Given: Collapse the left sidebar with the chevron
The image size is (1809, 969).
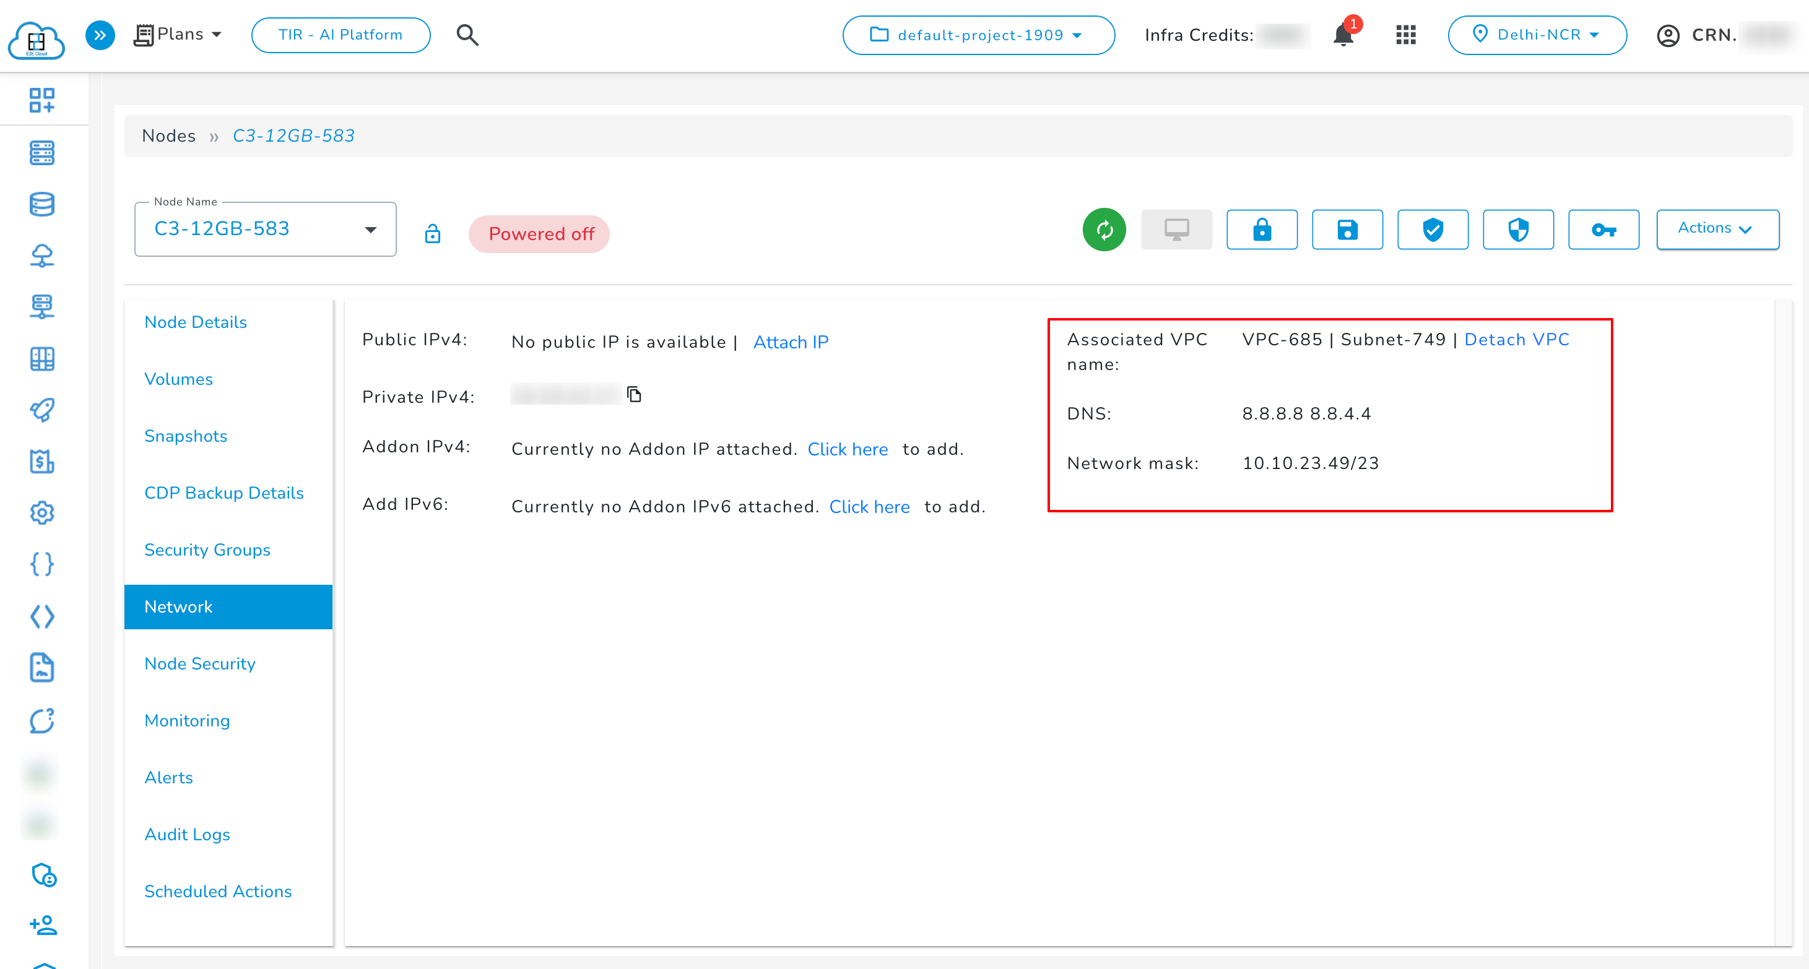Looking at the screenshot, I should tap(99, 35).
